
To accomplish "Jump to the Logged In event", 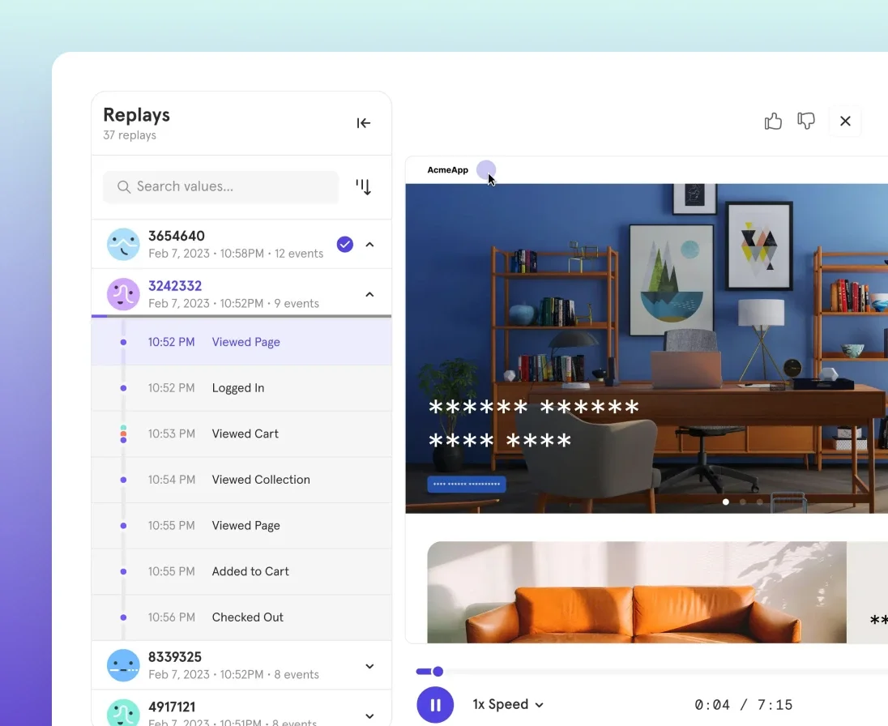I will [241, 388].
